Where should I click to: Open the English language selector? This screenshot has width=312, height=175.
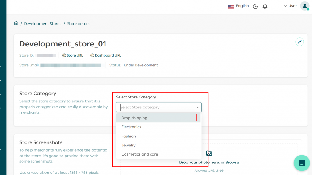pos(238,6)
